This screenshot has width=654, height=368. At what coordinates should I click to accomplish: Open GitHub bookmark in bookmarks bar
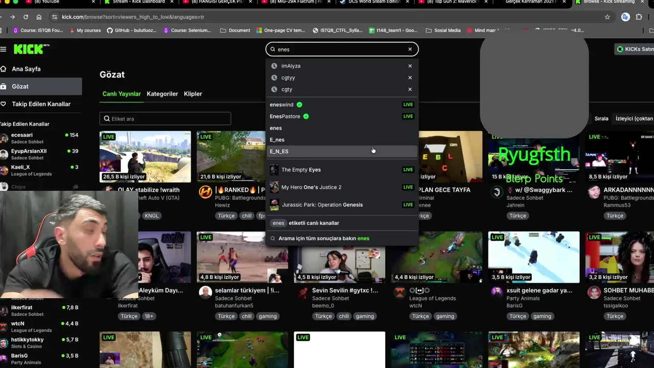[132, 30]
